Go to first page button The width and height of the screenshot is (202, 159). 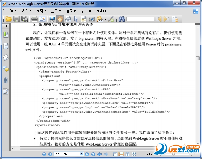44,154
